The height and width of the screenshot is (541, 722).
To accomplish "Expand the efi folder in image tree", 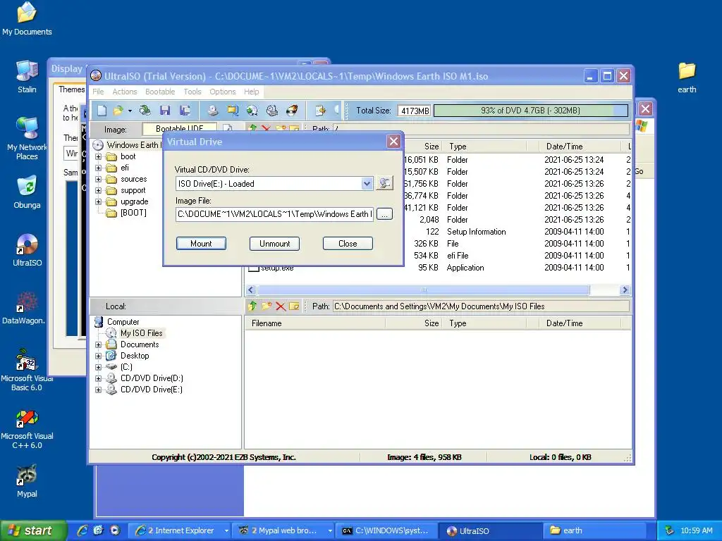I will [x=98, y=168].
